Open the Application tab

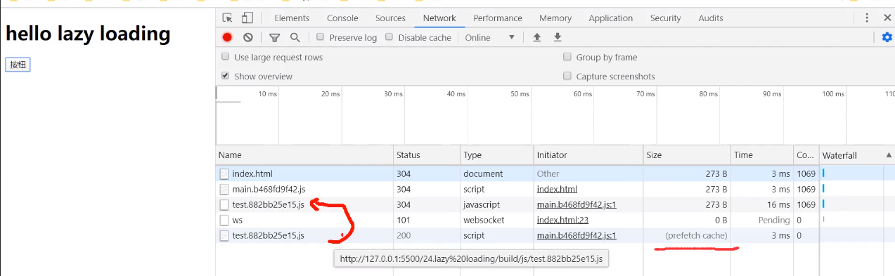point(611,18)
